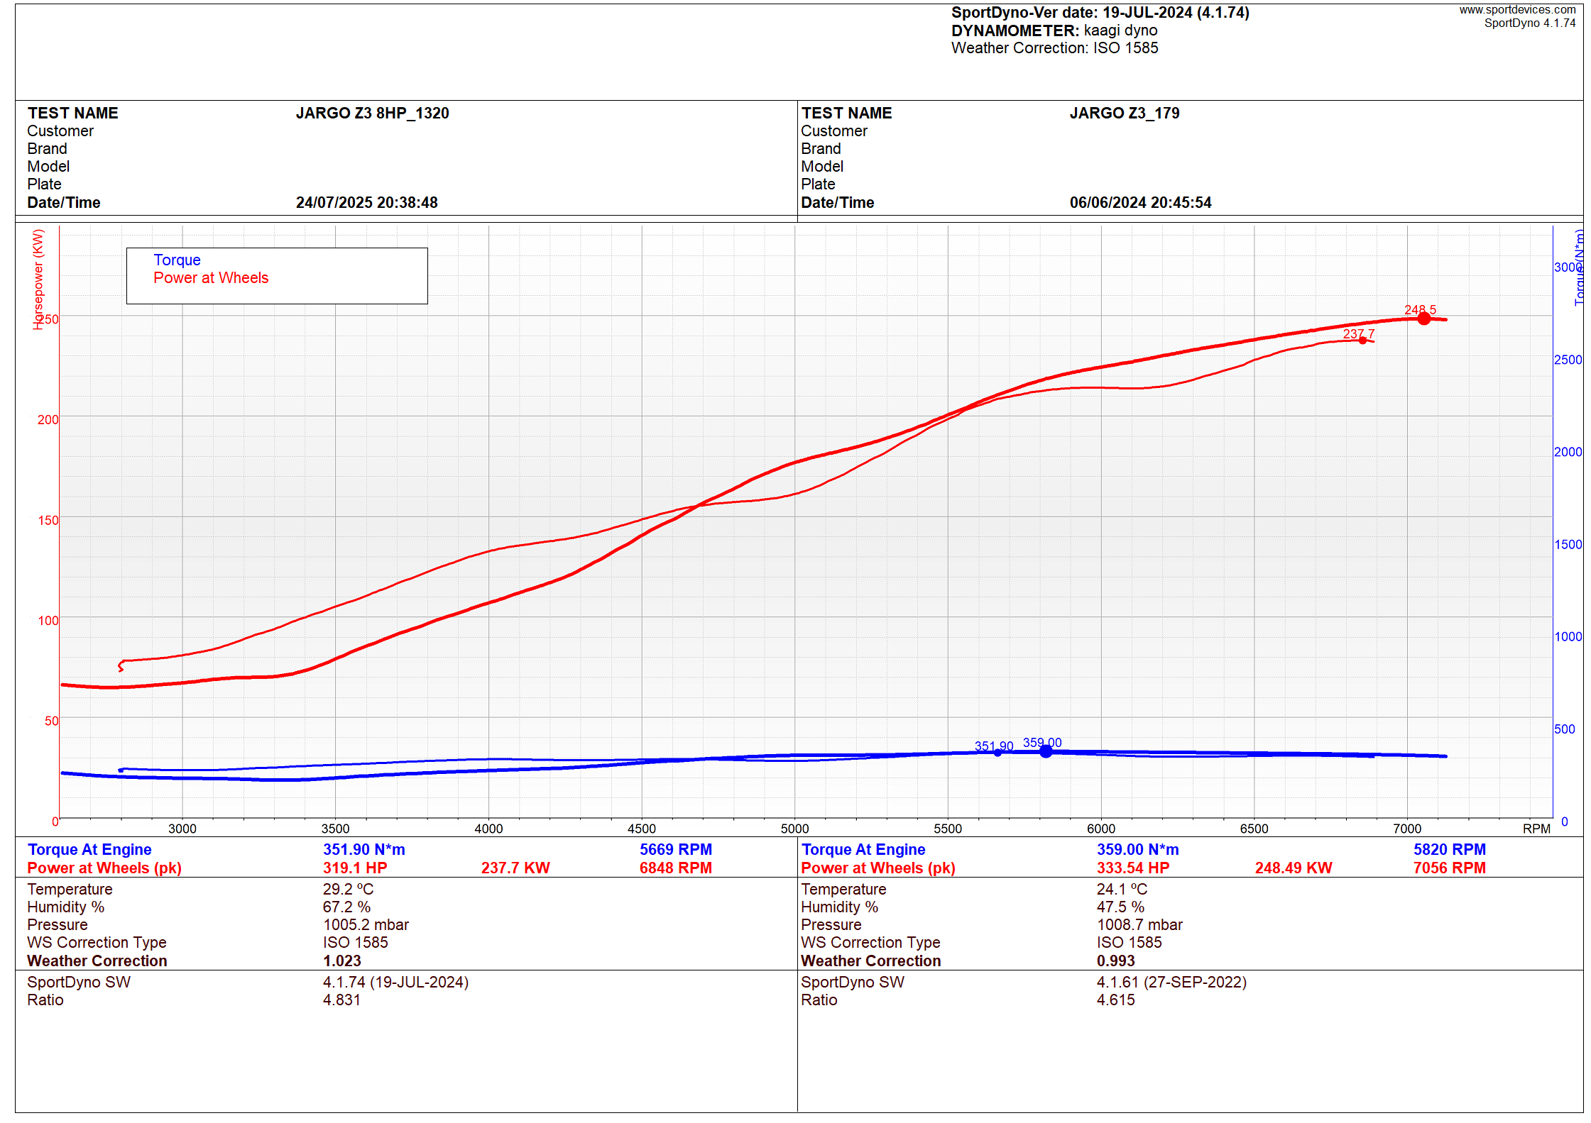Click the SportDyno-Ver date header text
Screen dimensions: 1591x1123
[x=1100, y=13]
